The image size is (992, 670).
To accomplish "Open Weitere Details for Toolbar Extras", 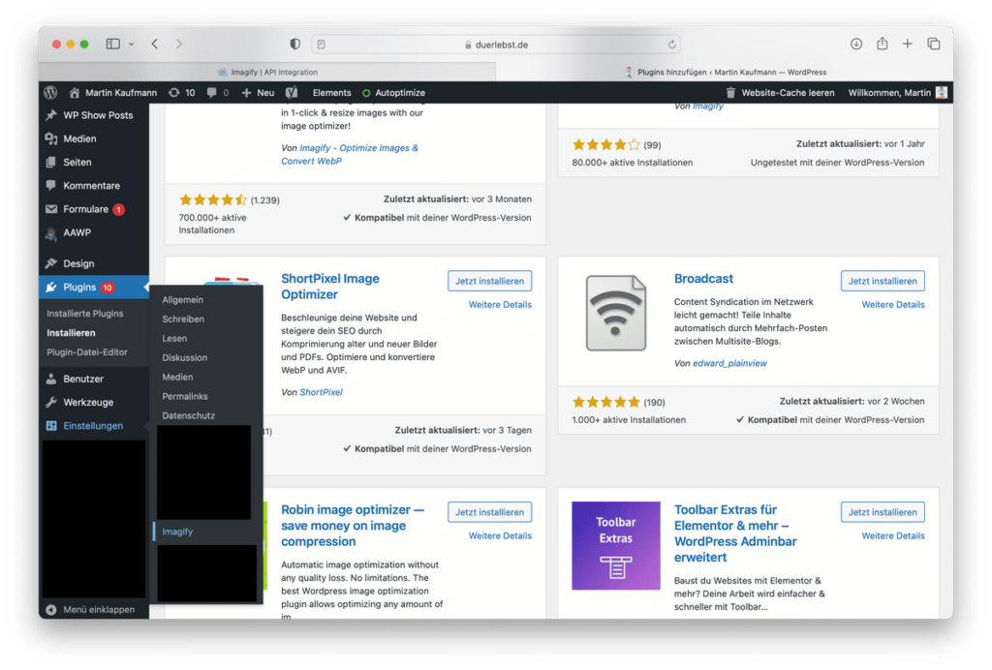I will click(892, 536).
